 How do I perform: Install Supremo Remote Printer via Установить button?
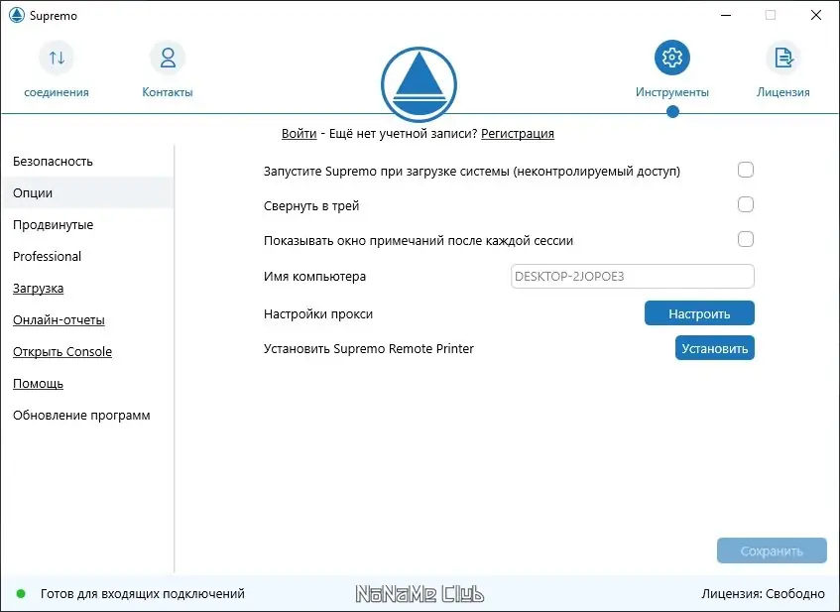(714, 347)
